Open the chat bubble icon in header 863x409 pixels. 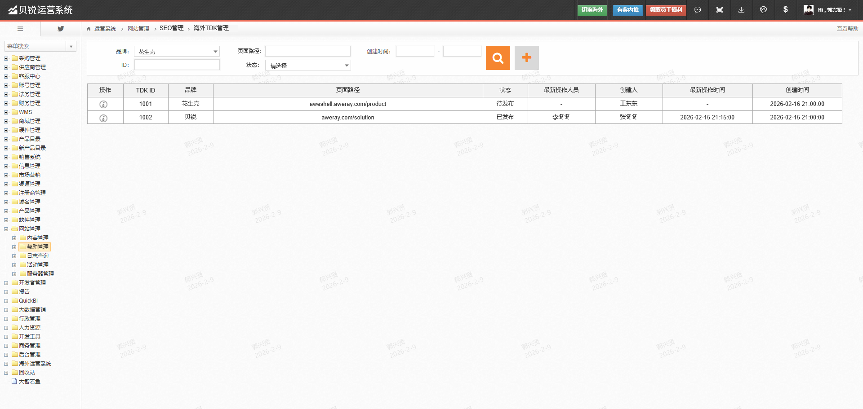[697, 10]
